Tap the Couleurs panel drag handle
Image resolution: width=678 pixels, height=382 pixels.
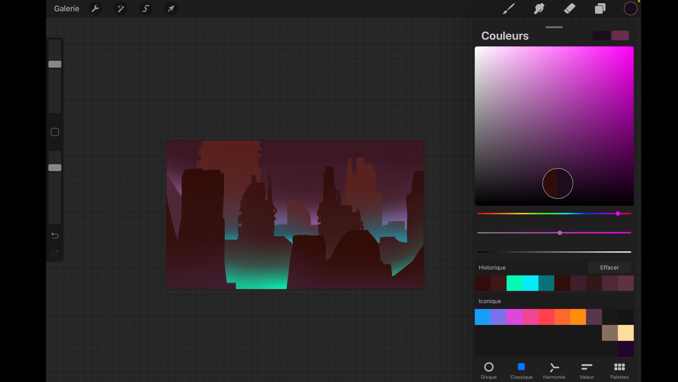click(x=554, y=27)
